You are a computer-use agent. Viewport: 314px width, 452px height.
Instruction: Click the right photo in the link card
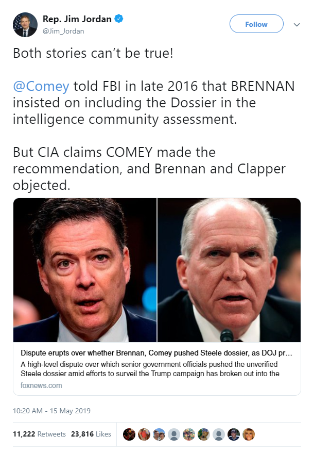click(x=229, y=270)
